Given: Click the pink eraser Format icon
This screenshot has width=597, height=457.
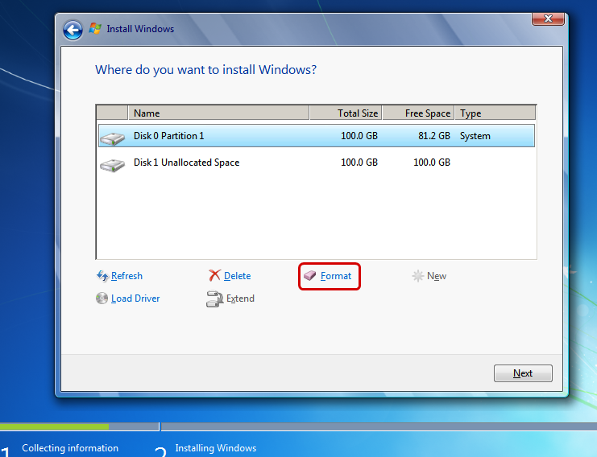Looking at the screenshot, I should pos(310,276).
